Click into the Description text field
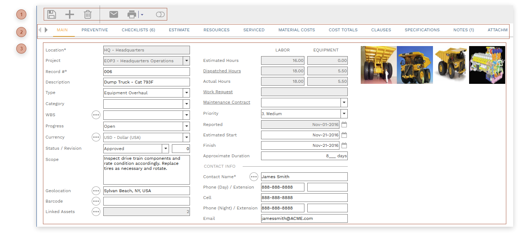 (146, 82)
